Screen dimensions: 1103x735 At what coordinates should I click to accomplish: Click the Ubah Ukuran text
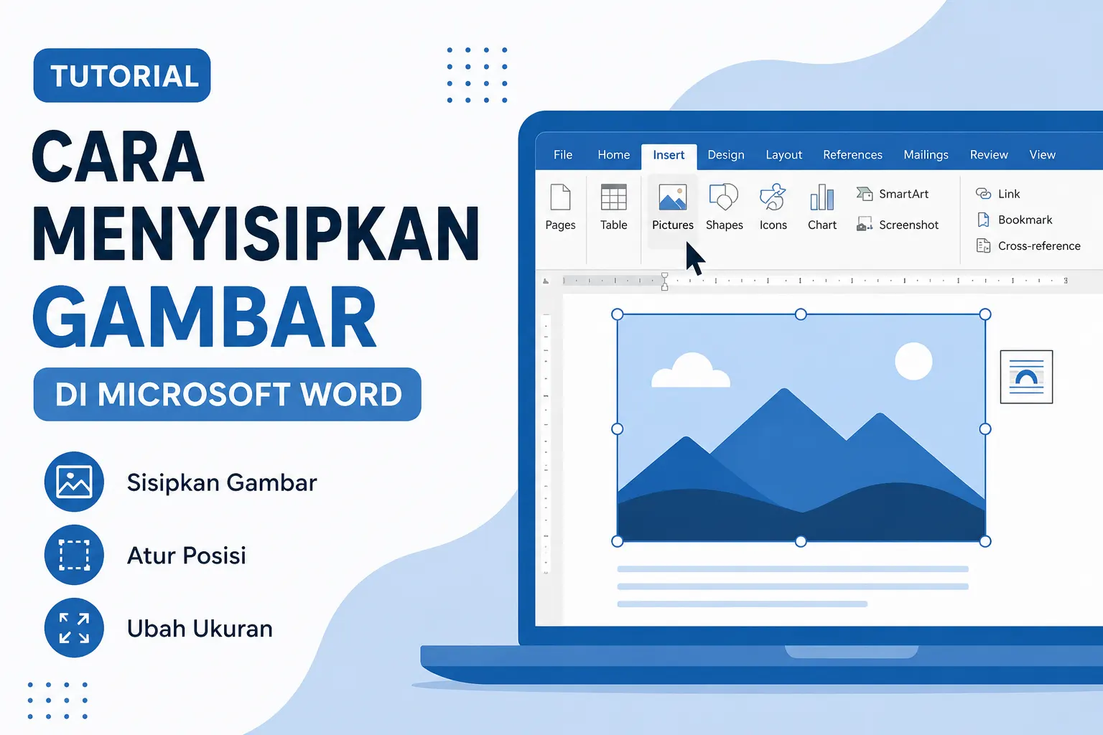pos(200,629)
